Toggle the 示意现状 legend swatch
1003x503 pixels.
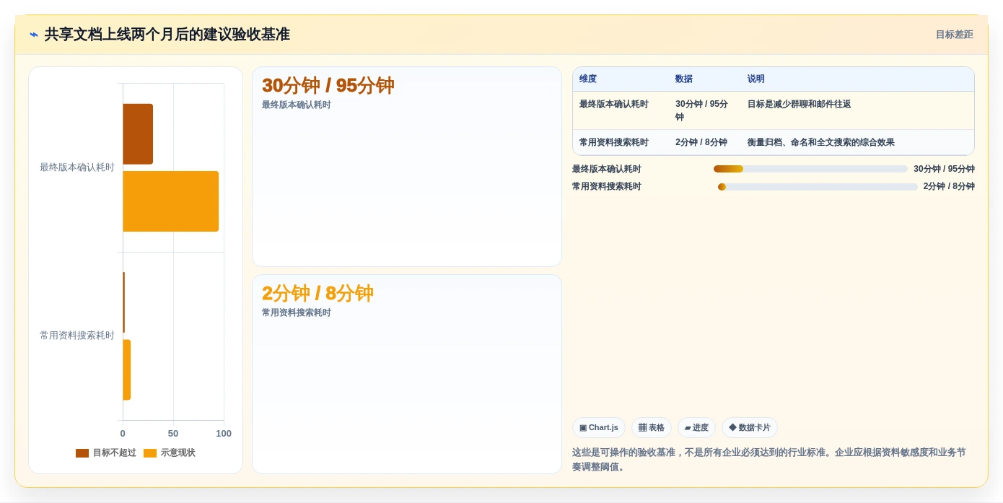coord(150,453)
